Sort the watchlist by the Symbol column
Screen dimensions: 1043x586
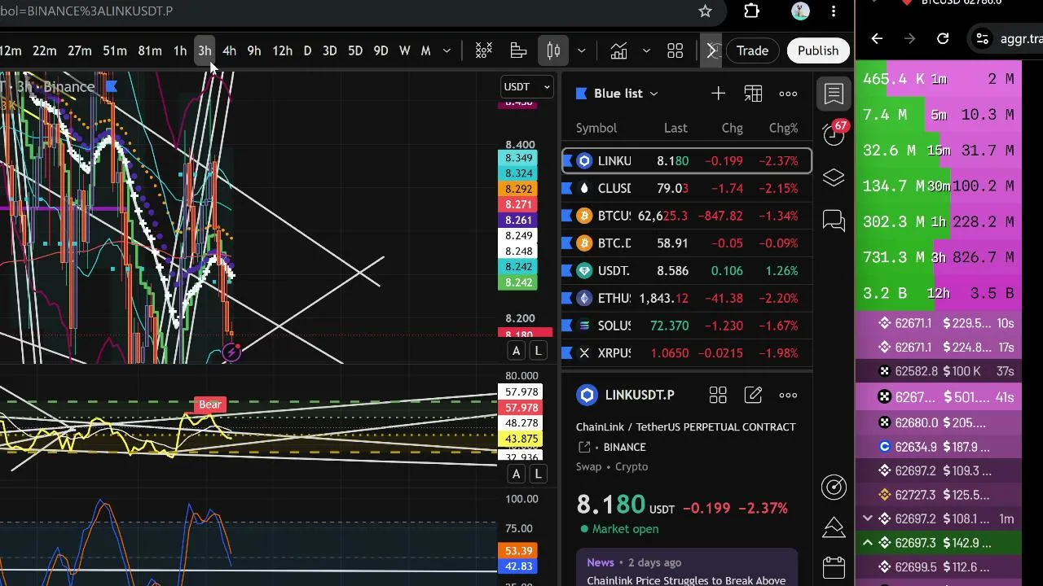click(x=596, y=128)
